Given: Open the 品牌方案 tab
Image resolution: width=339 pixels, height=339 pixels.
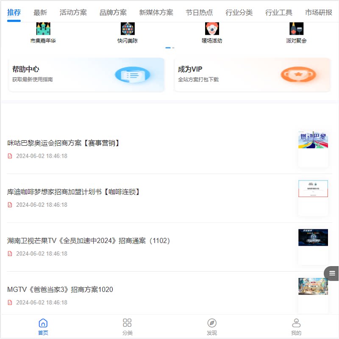Looking at the screenshot, I should click(x=113, y=13).
